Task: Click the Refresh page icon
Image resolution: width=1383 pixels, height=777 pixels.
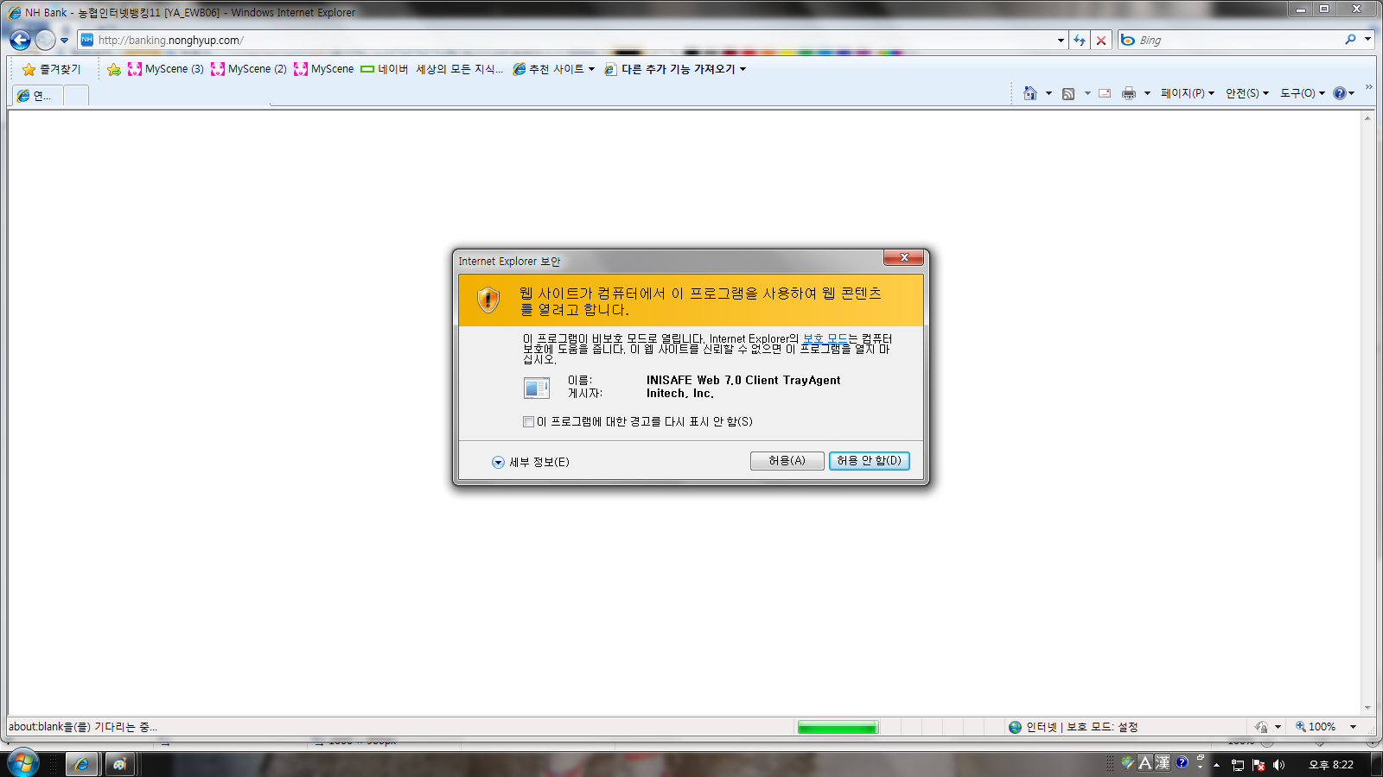Action: pos(1080,40)
